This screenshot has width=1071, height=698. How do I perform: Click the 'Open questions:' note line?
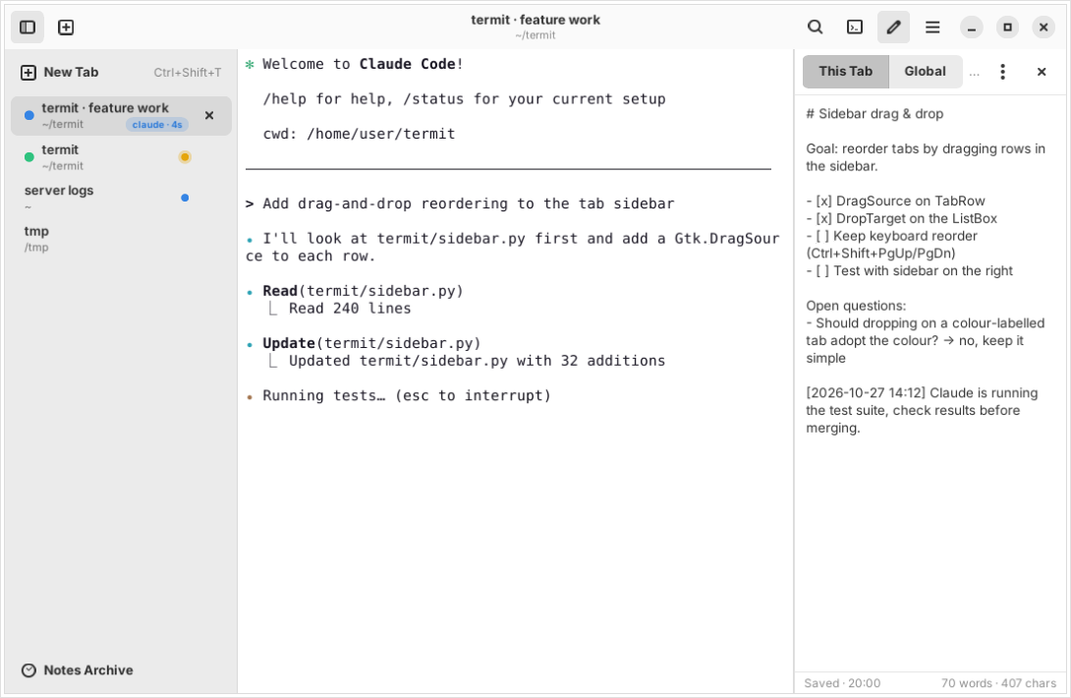click(856, 306)
